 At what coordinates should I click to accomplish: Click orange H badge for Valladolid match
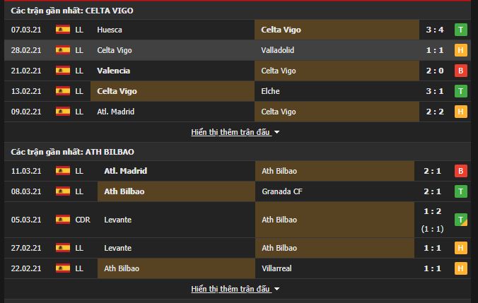coord(460,50)
